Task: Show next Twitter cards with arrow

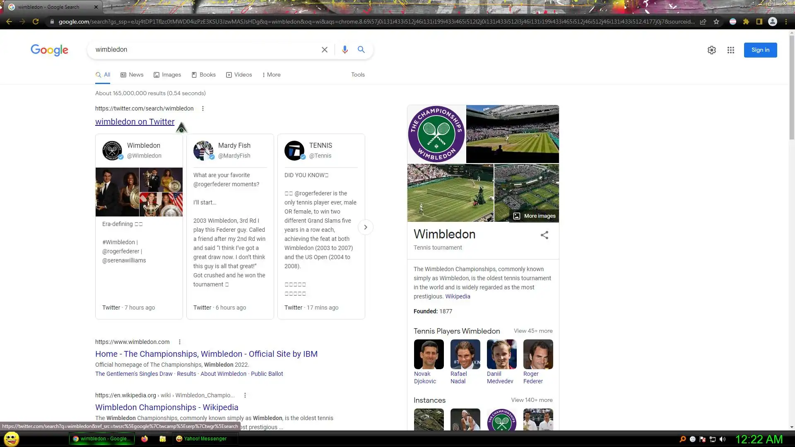Action: (x=365, y=227)
